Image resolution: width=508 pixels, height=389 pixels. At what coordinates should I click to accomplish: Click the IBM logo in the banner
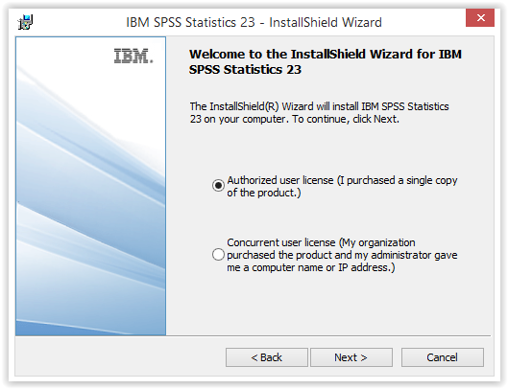pyautogui.click(x=133, y=56)
